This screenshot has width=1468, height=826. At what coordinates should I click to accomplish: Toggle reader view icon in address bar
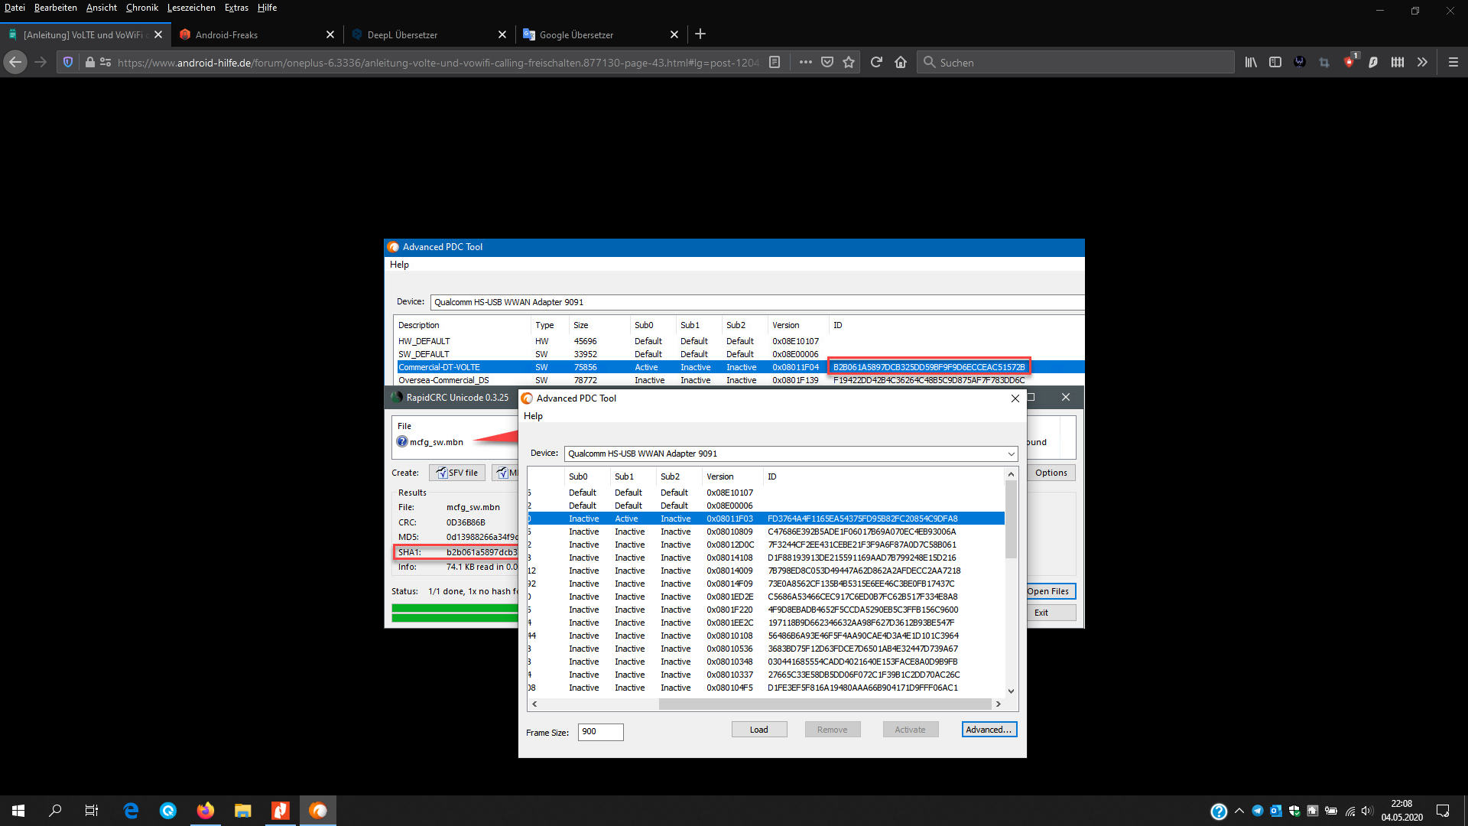coord(775,62)
